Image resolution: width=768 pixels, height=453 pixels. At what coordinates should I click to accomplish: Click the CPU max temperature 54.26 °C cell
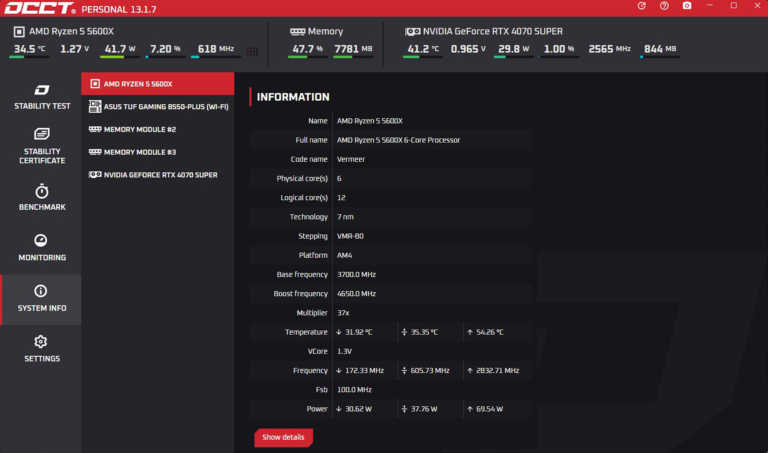point(490,332)
